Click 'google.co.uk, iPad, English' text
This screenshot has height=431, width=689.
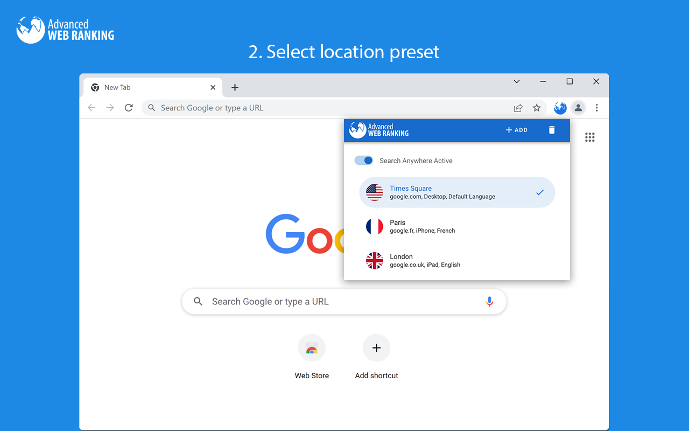tap(425, 265)
